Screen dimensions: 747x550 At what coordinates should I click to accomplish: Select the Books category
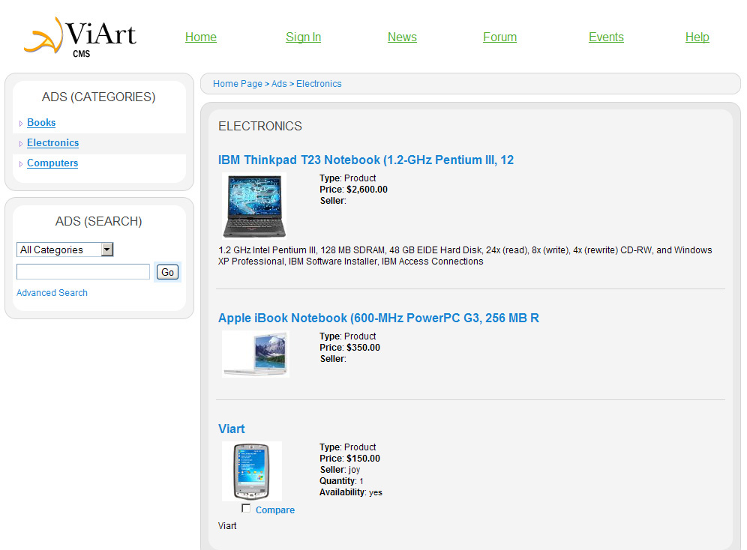tap(41, 123)
